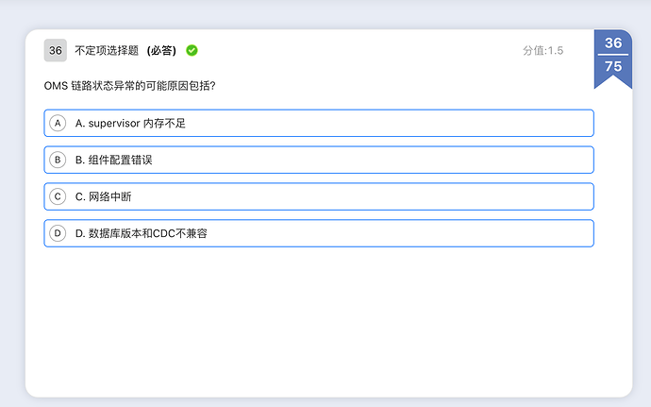The image size is (651, 407).
Task: Click the (必答) required label
Action: pyautogui.click(x=161, y=51)
